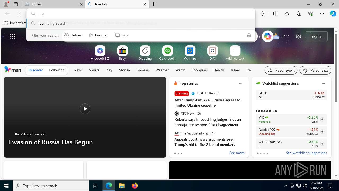Click Add shortcut plus tile
The height and width of the screenshot is (191, 339).
click(235, 53)
